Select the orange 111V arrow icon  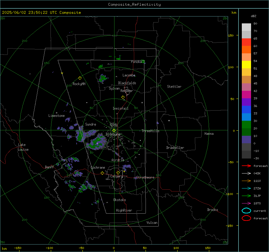tap(246, 181)
